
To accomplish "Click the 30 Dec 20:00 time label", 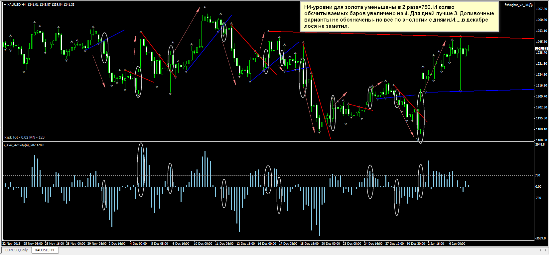I will 416,244.
